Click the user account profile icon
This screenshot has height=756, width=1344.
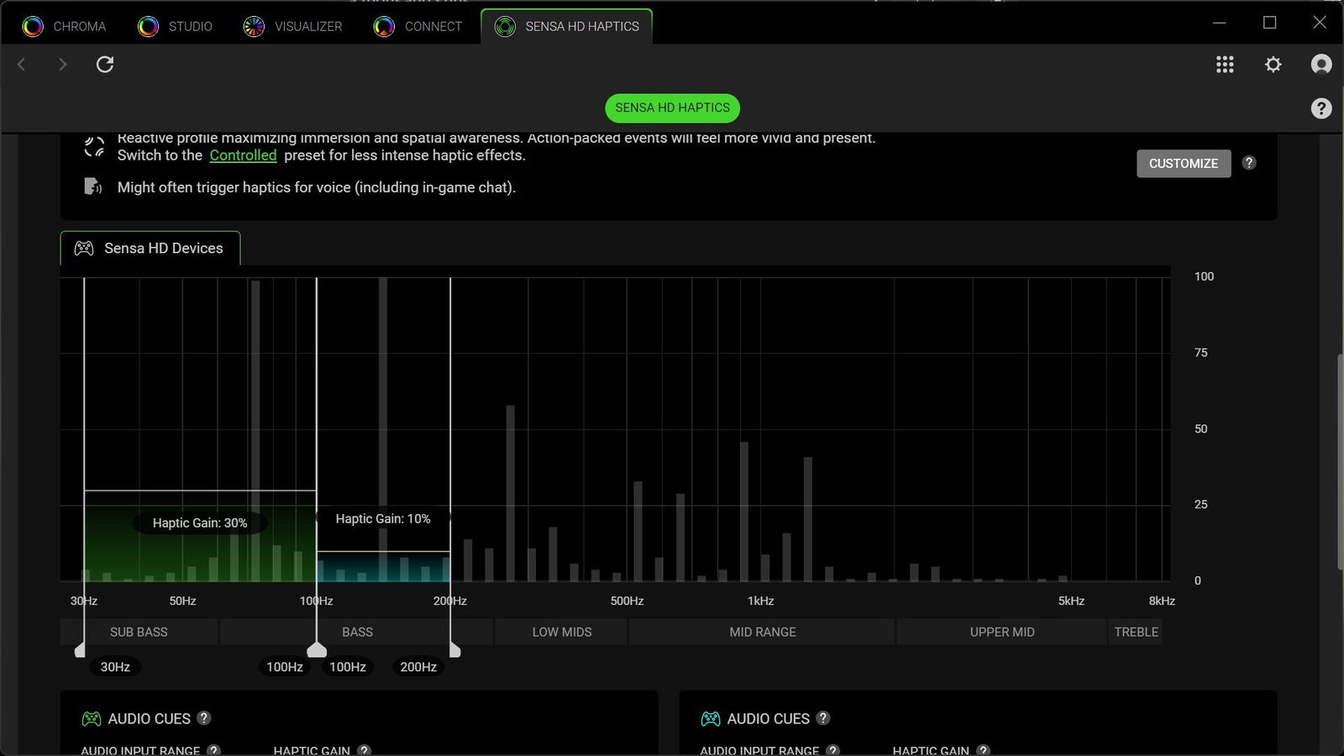click(x=1321, y=65)
